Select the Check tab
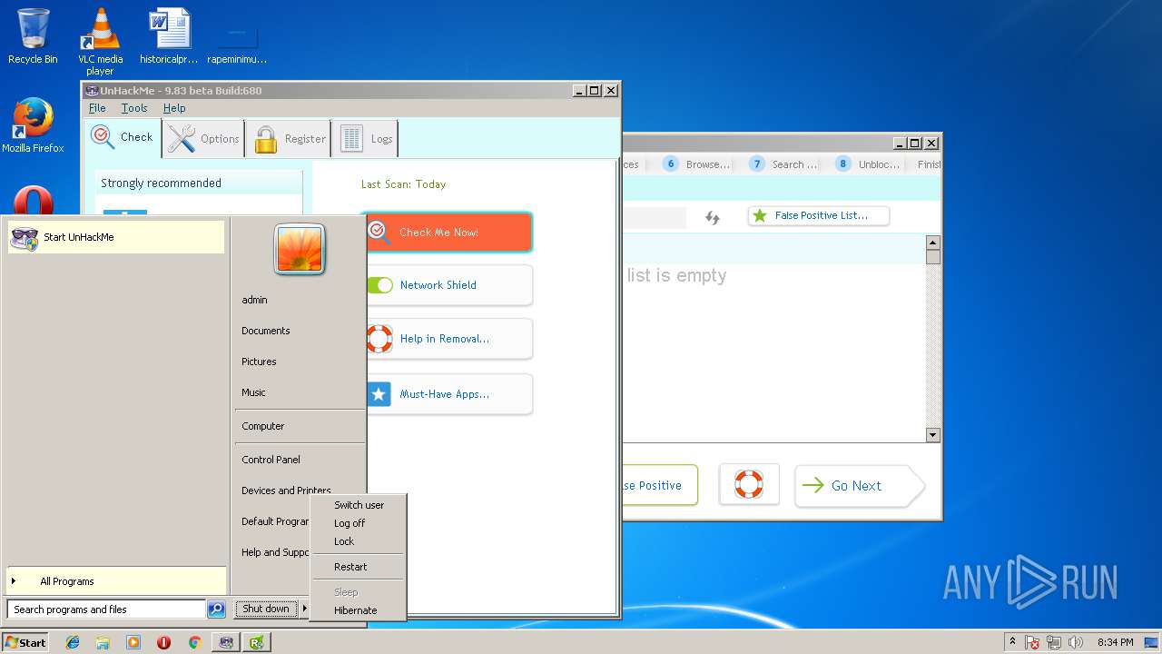Screen dimensions: 1162x654 tap(123, 138)
